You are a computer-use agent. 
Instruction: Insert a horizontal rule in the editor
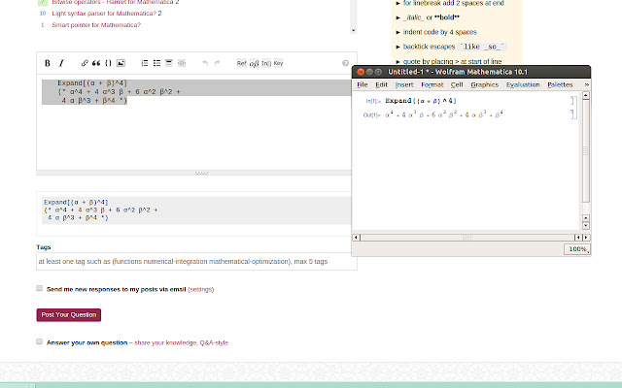[x=182, y=63]
